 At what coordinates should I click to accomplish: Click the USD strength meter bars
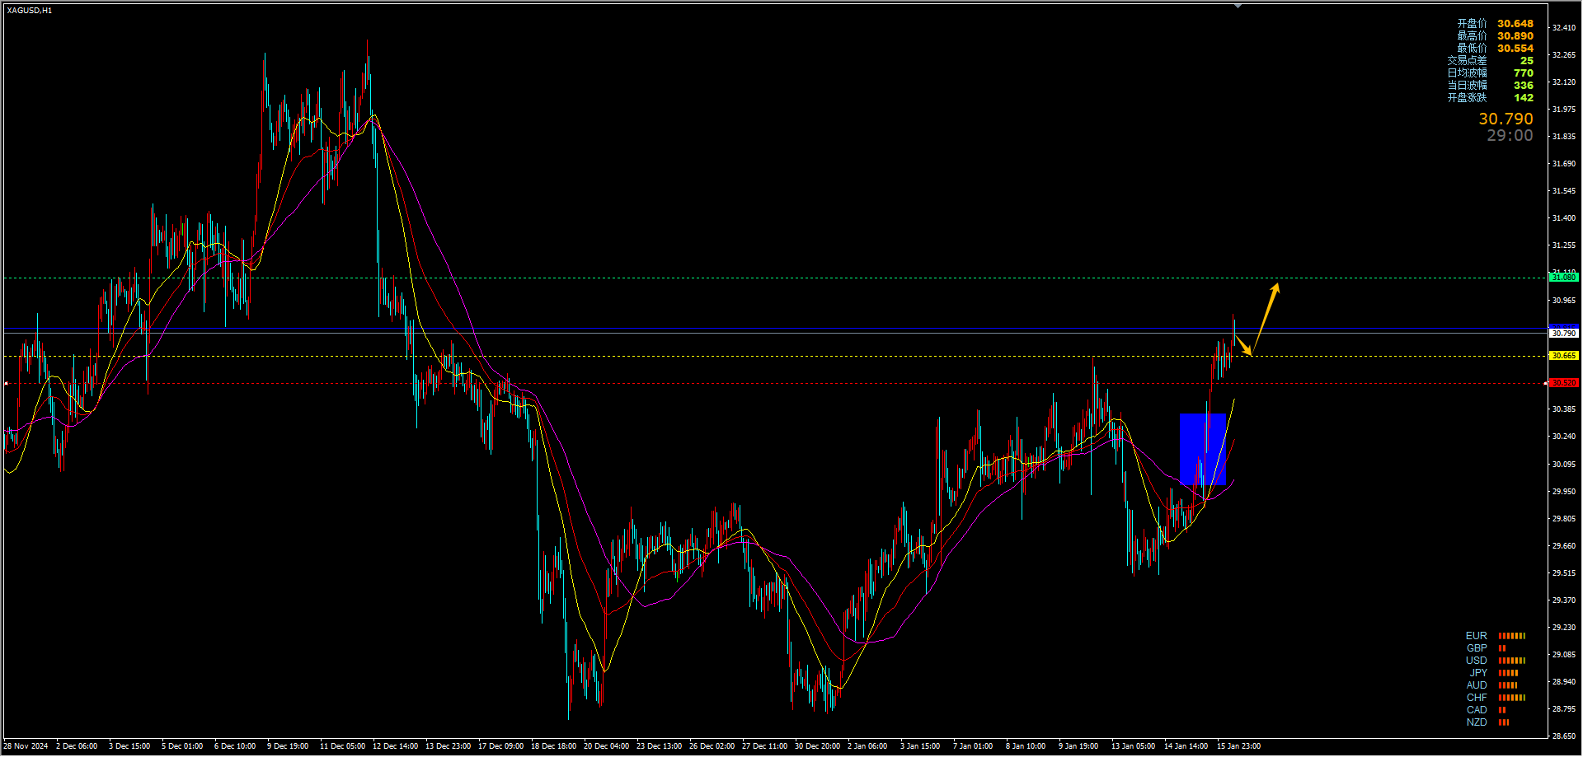[1512, 661]
